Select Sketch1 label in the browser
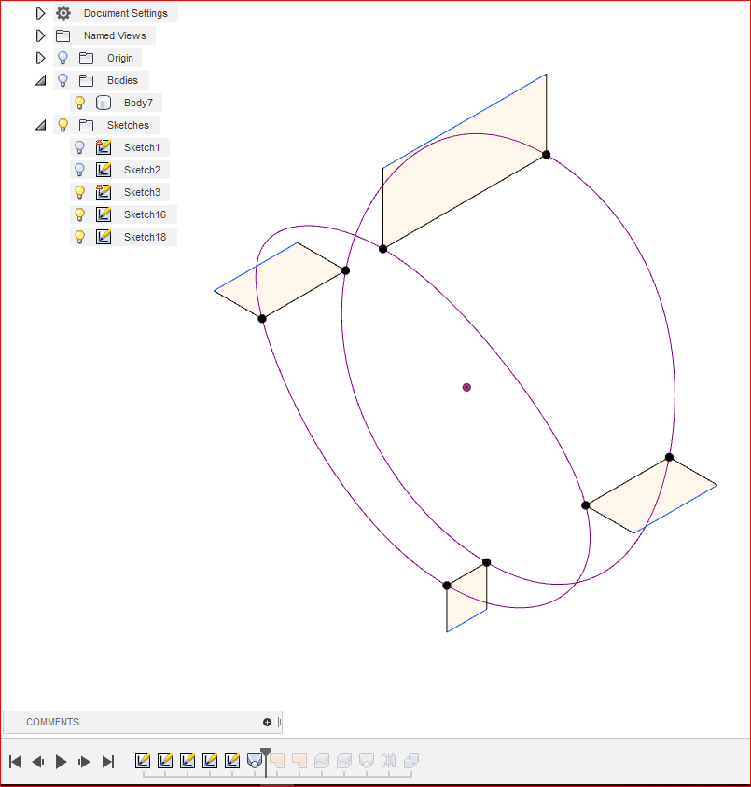The height and width of the screenshot is (787, 751). point(142,147)
